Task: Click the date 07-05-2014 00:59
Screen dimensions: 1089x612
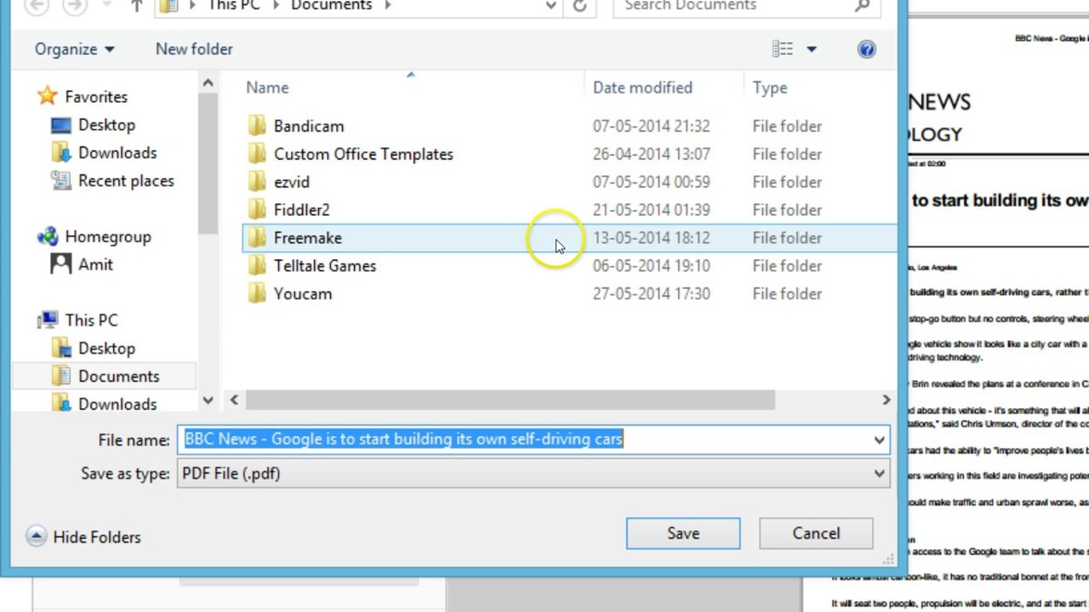Action: 651,182
